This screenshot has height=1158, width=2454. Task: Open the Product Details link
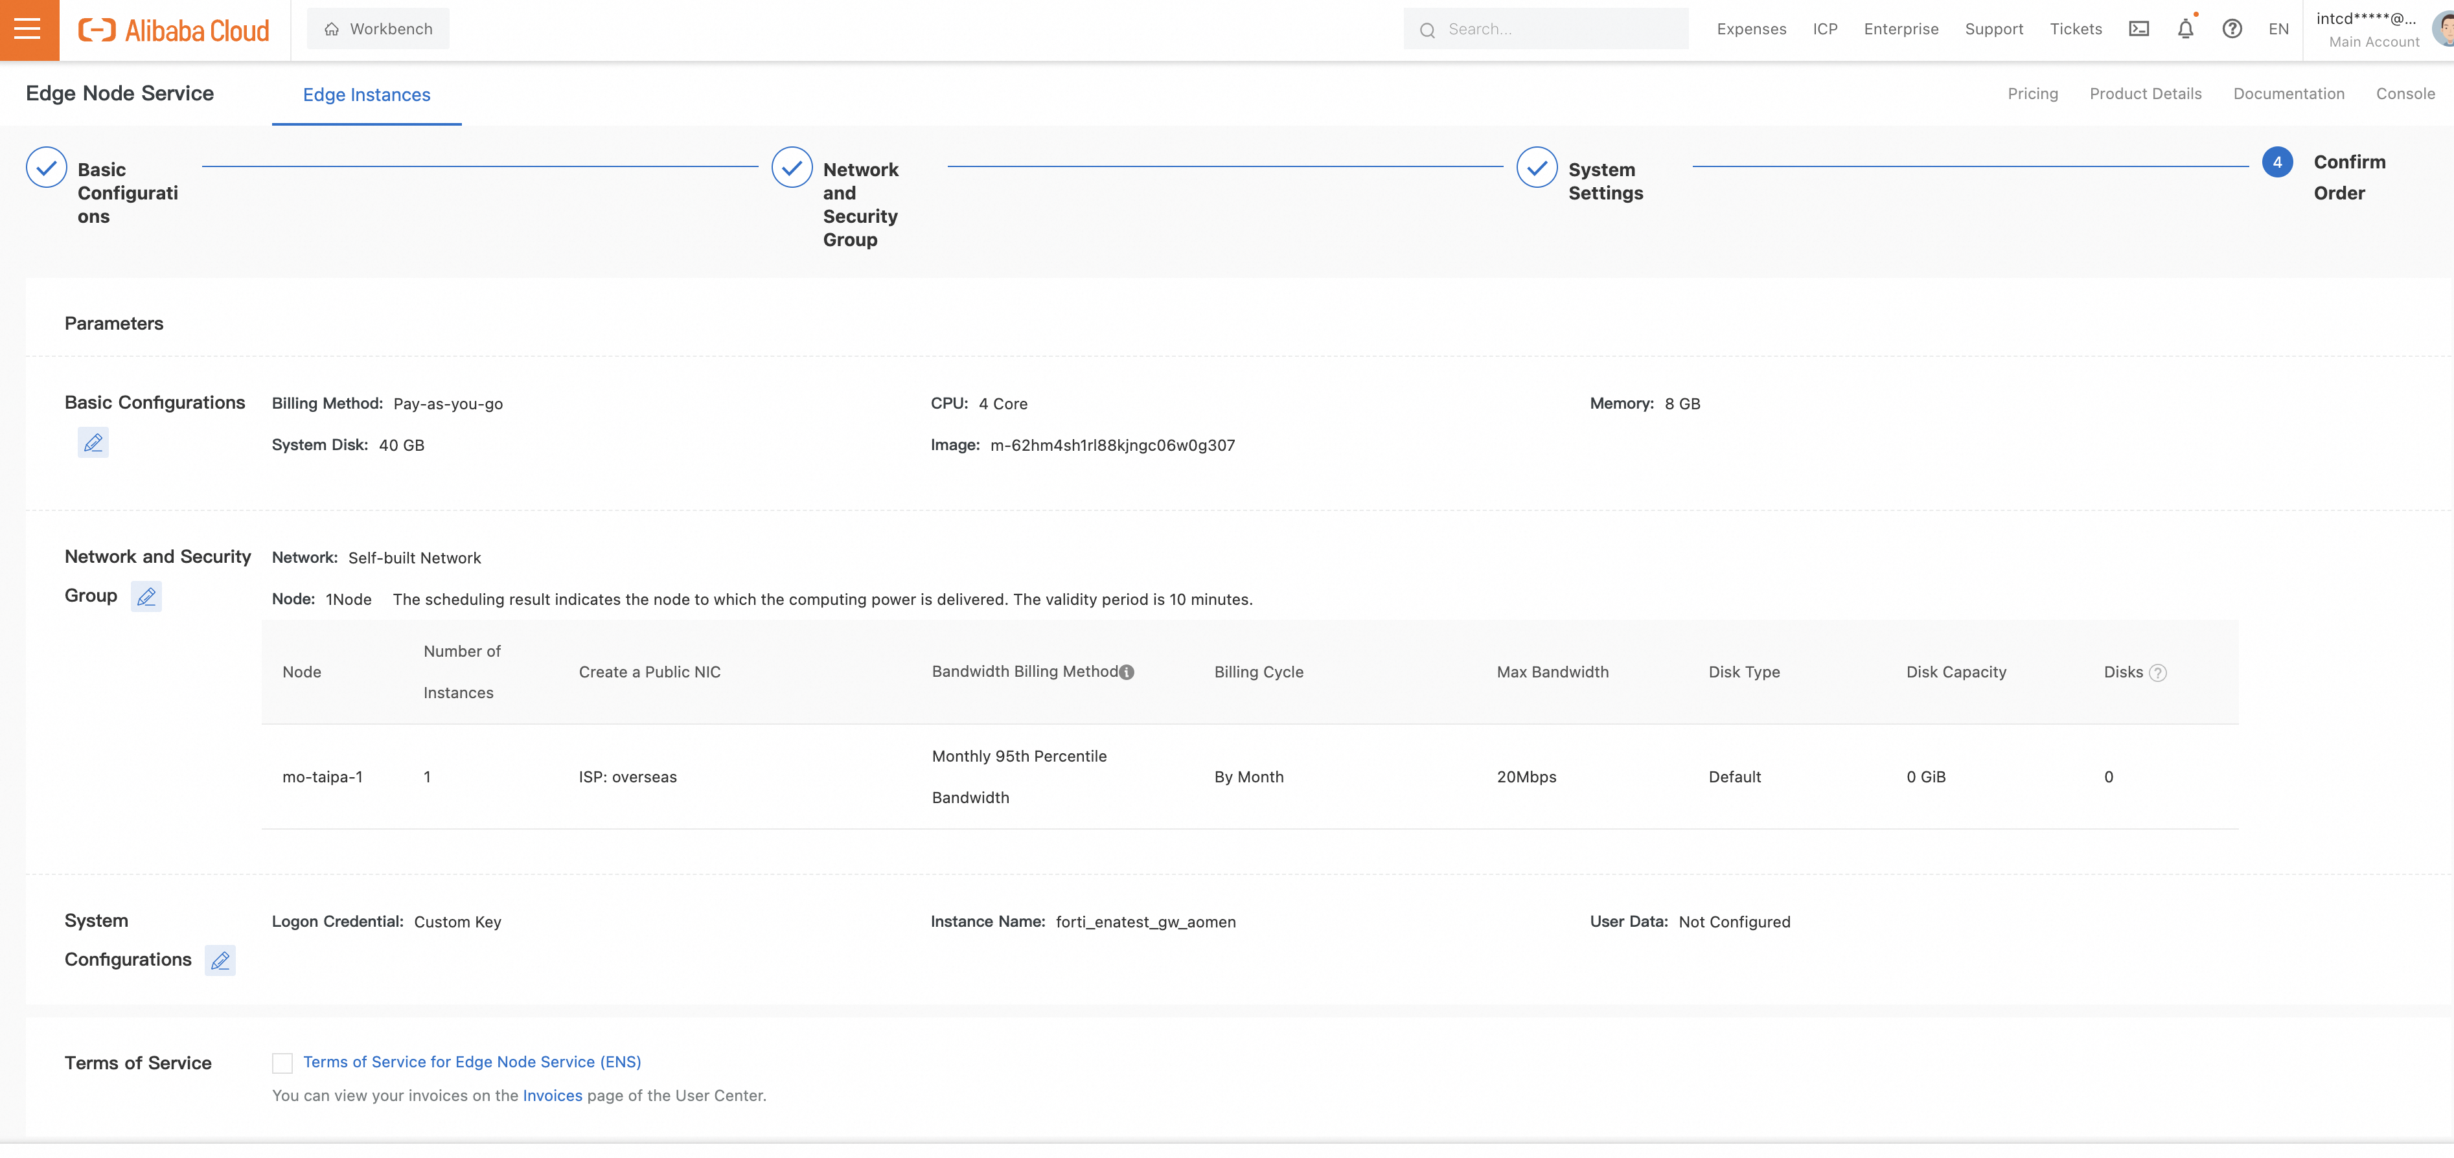click(x=2146, y=93)
